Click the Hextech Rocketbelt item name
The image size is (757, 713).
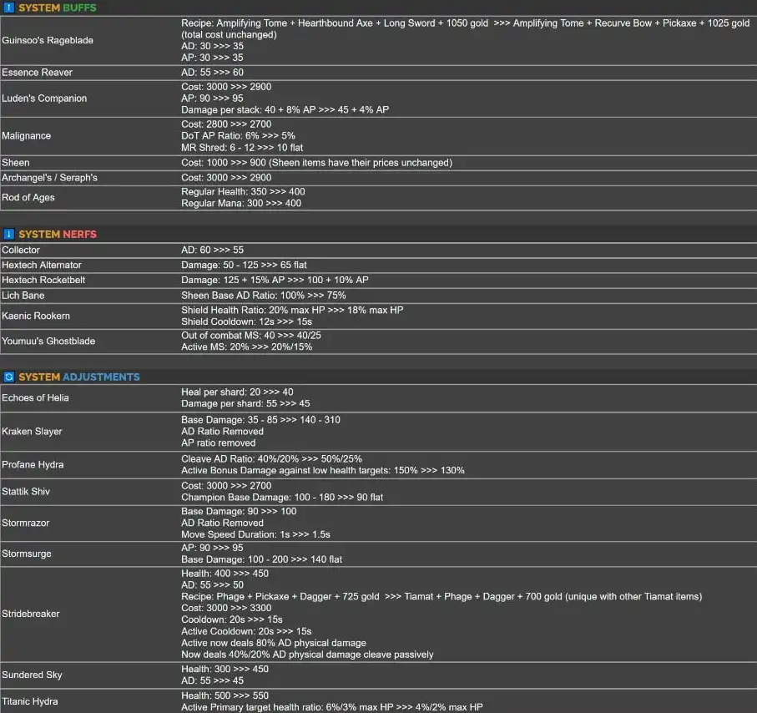(43, 281)
